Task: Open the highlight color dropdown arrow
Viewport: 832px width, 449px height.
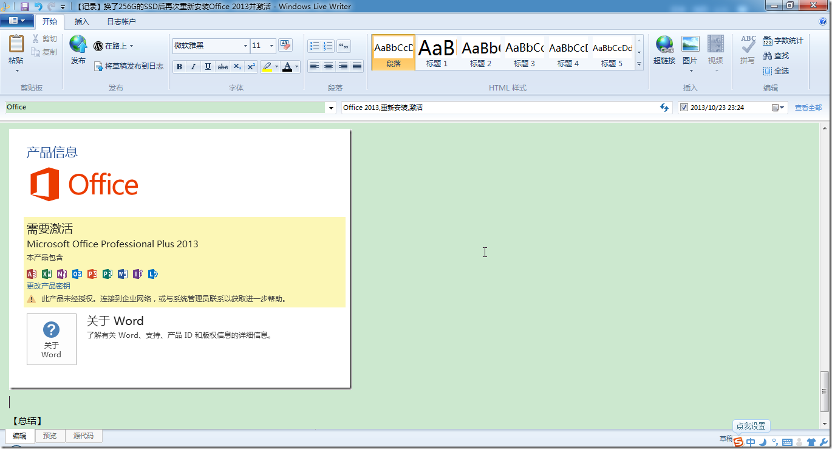Action: click(x=276, y=66)
